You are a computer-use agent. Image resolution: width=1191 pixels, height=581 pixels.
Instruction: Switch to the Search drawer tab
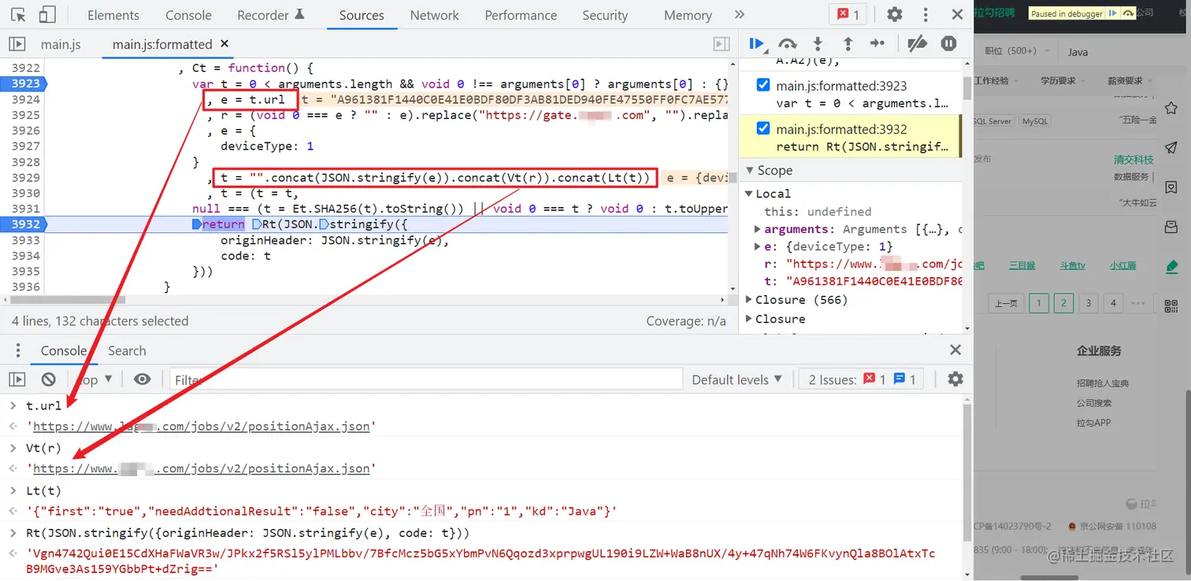click(x=127, y=350)
